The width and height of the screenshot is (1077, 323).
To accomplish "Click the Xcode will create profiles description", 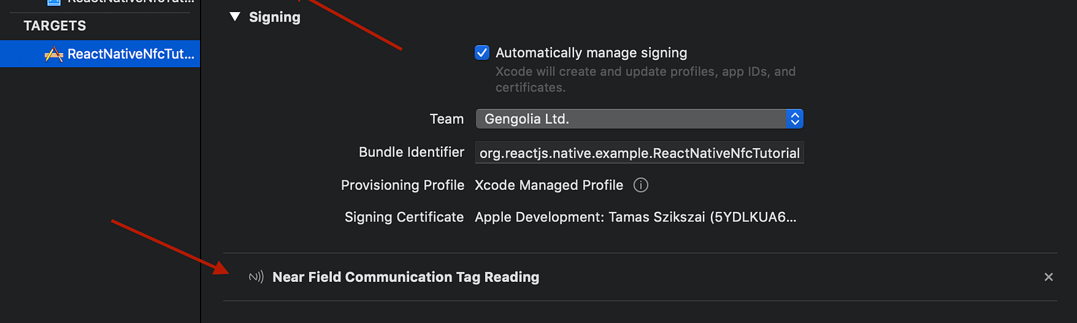I will pos(646,79).
